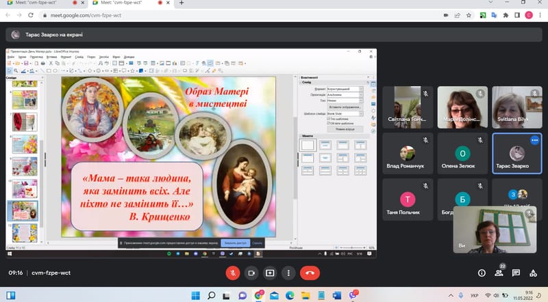The image size is (548, 302).
Task: Click the meet.google.com address bar
Action: [206, 15]
